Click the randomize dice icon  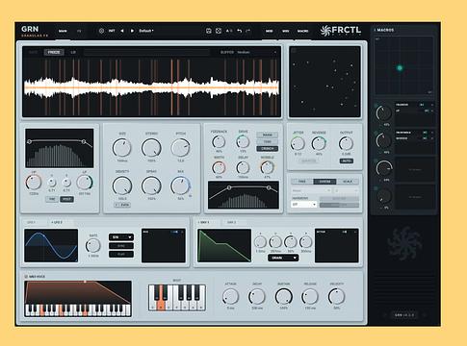pos(219,31)
